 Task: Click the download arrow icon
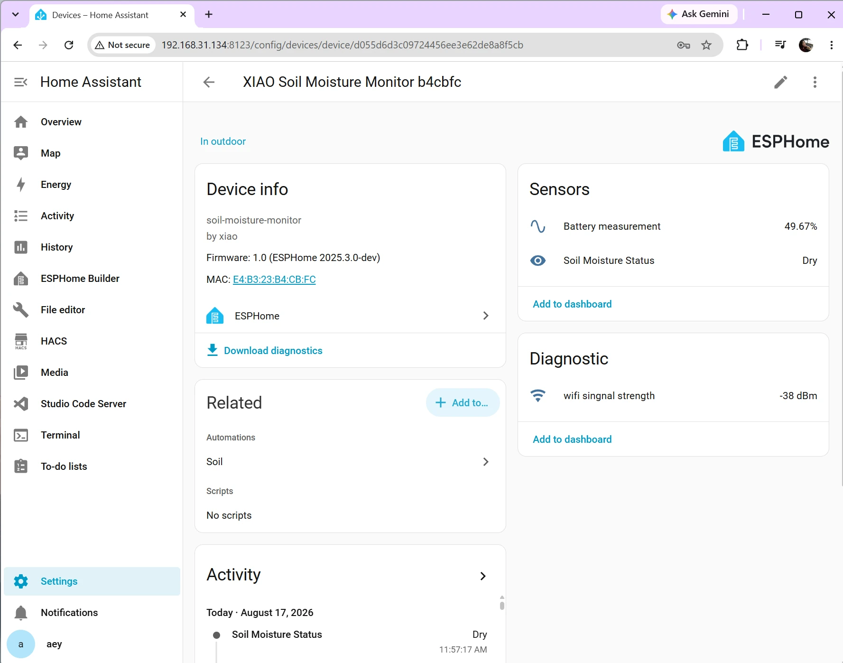tap(213, 350)
